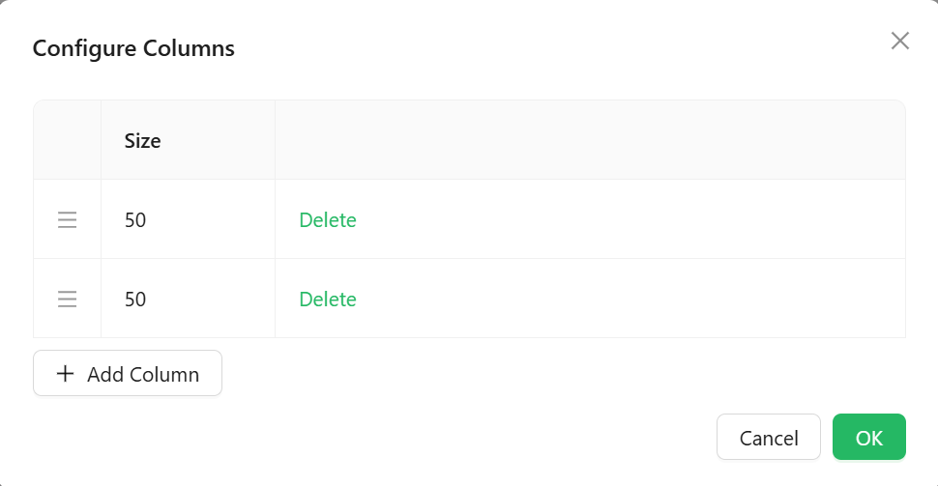
Task: Click the empty header cell above Delete links
Action: [590, 140]
